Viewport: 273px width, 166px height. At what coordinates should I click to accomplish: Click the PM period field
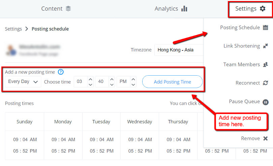(x=124, y=81)
